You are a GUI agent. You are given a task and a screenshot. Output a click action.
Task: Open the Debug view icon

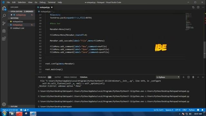(x=4, y=31)
